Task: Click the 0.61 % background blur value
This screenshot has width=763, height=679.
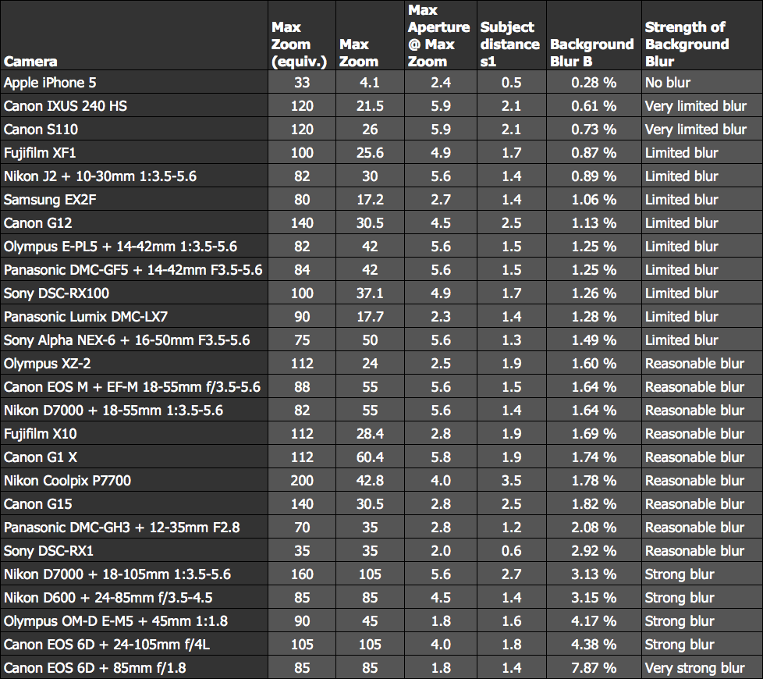Action: (594, 105)
